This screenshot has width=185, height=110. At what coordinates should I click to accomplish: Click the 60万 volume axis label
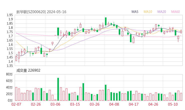tap(9, 81)
